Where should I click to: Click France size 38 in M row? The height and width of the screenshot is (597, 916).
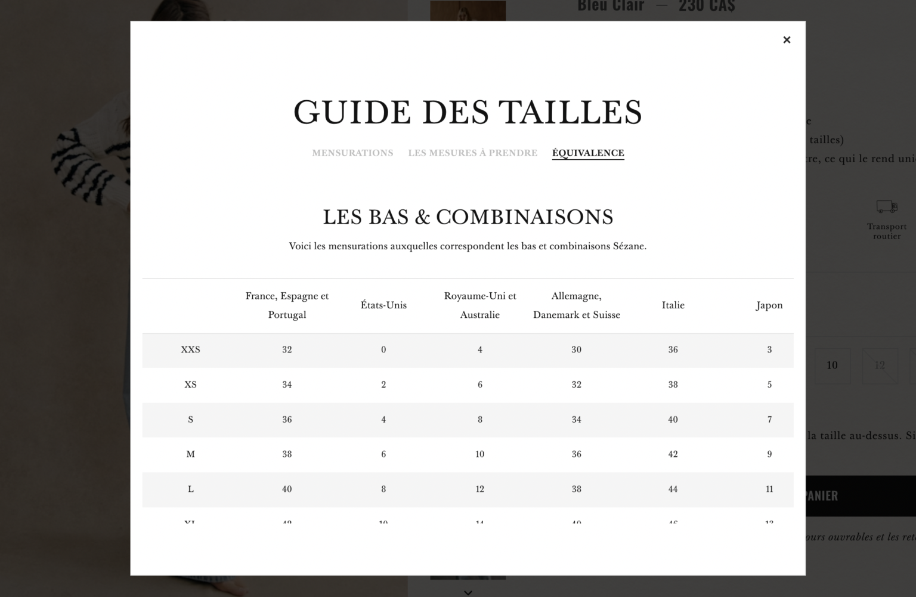click(287, 454)
